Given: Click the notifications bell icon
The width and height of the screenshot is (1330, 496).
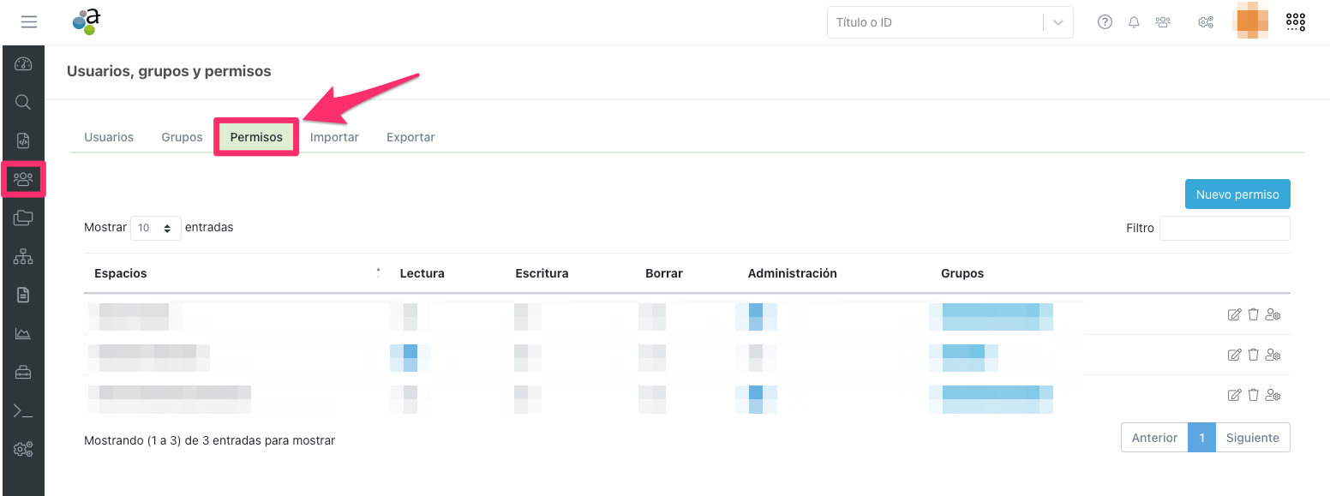Looking at the screenshot, I should (1134, 22).
